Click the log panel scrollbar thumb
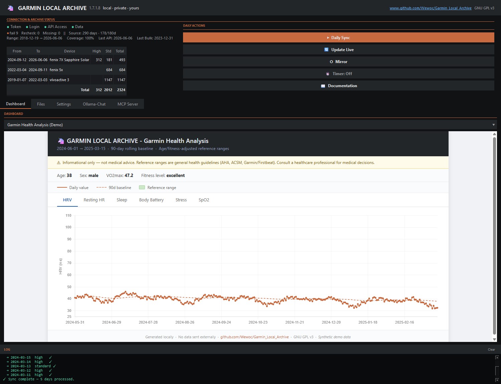Image resolution: width=501 pixels, height=384 pixels. (497, 371)
